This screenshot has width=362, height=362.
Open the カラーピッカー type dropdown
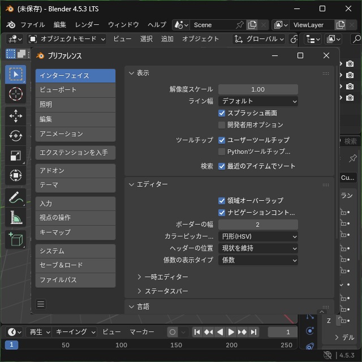click(258, 236)
